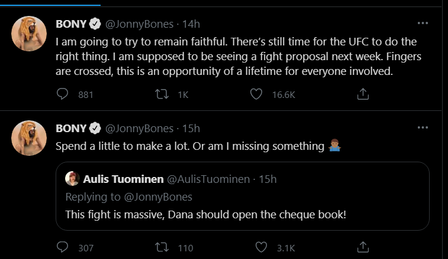Click the @AulisTuominen handle in quoted tweet

205,179
